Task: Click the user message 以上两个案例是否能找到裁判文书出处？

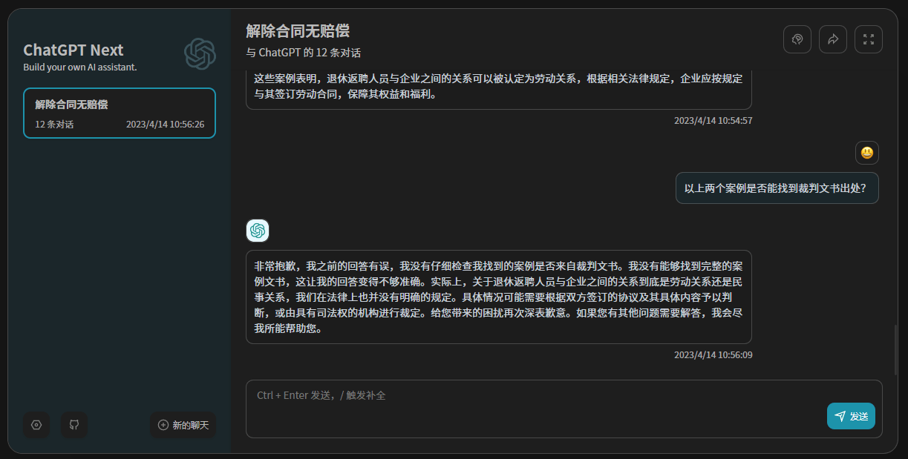Action: [x=777, y=188]
